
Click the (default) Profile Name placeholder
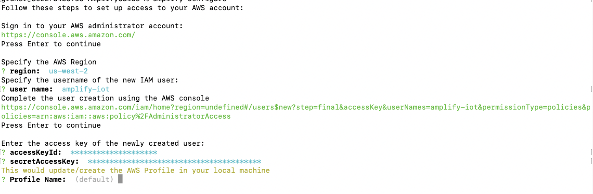pyautogui.click(x=94, y=179)
